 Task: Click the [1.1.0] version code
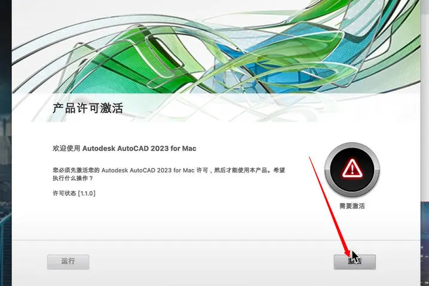click(87, 193)
